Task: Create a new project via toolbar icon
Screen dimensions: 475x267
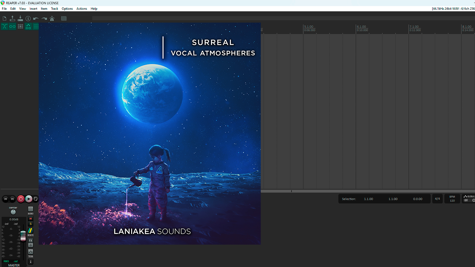Action: tap(5, 18)
